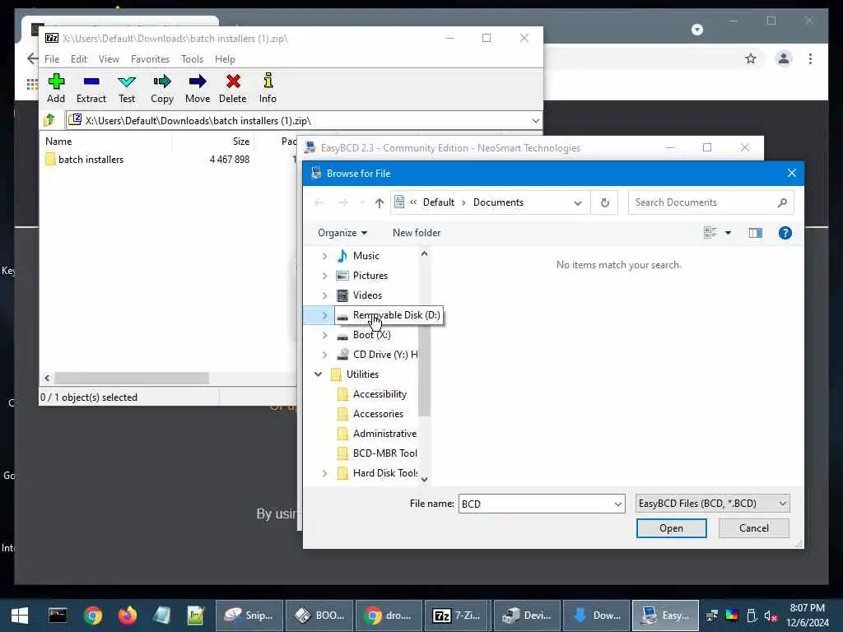
Task: Open the Chrome profile icon
Action: tap(784, 58)
